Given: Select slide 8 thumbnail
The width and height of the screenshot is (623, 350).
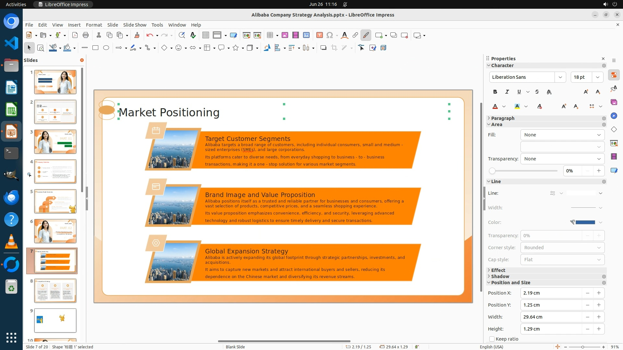Looking at the screenshot, I should pos(55,291).
